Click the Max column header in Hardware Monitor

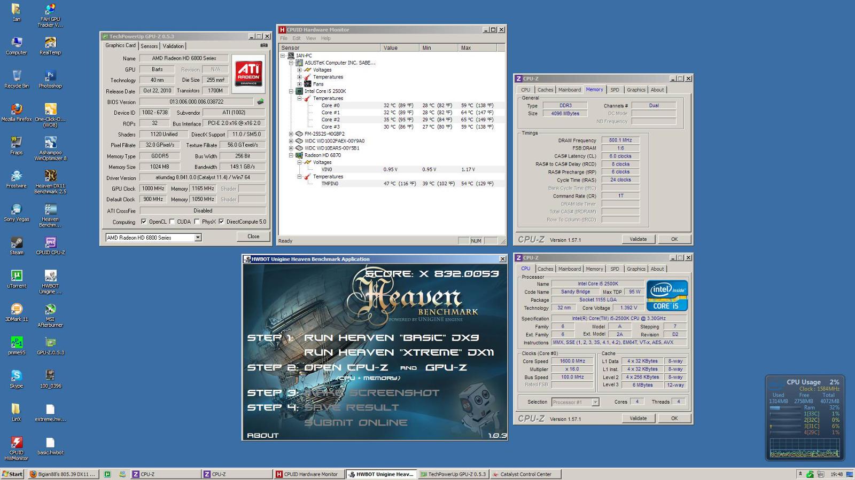[477, 48]
